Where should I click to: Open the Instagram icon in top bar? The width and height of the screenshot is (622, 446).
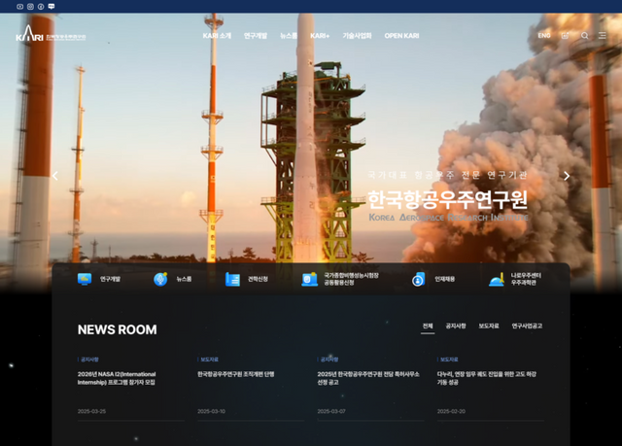[30, 6]
